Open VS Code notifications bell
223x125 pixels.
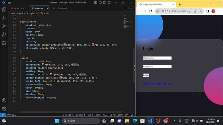(x=132, y=115)
